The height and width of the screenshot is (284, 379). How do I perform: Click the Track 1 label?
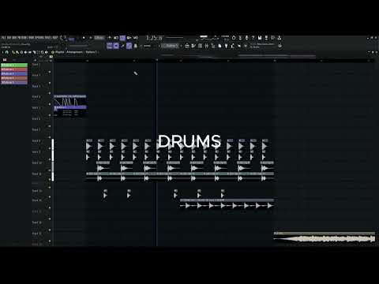pos(36,65)
